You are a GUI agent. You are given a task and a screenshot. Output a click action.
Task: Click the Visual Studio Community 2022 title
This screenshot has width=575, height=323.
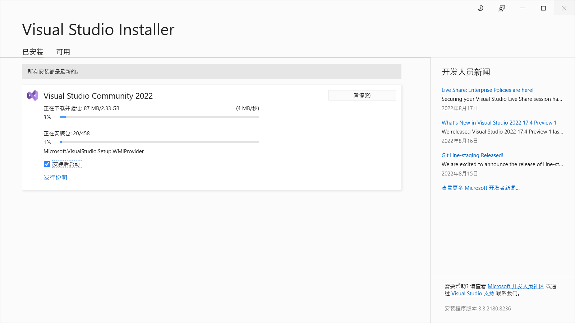pyautogui.click(x=98, y=96)
